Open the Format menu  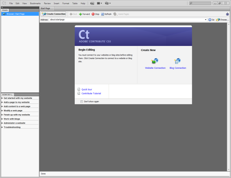tap(65, 3)
